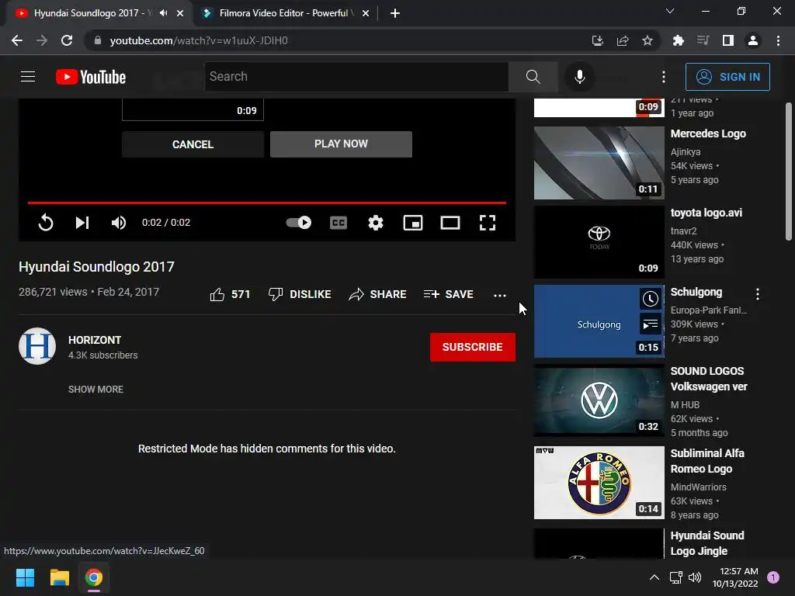Go to the YouTube home logo
Viewport: 795px width, 596px height.
(x=91, y=77)
